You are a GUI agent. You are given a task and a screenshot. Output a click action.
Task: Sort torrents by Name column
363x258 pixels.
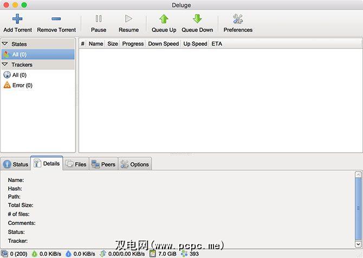96,43
